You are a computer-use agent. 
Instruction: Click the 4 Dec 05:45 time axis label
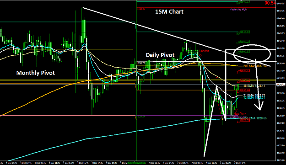12,163
